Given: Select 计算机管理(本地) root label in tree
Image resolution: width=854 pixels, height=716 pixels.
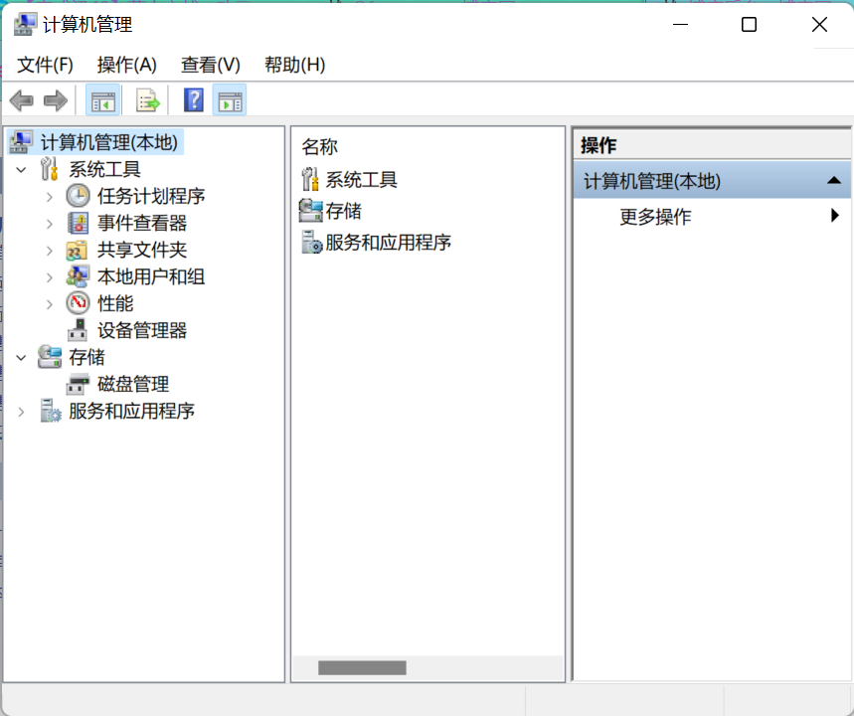Looking at the screenshot, I should 109,142.
